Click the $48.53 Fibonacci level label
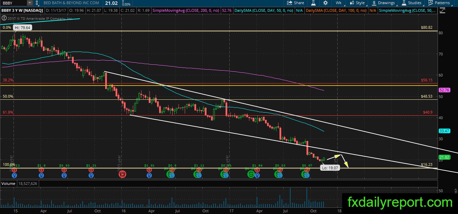The height and width of the screenshot is (214, 458). (x=427, y=97)
